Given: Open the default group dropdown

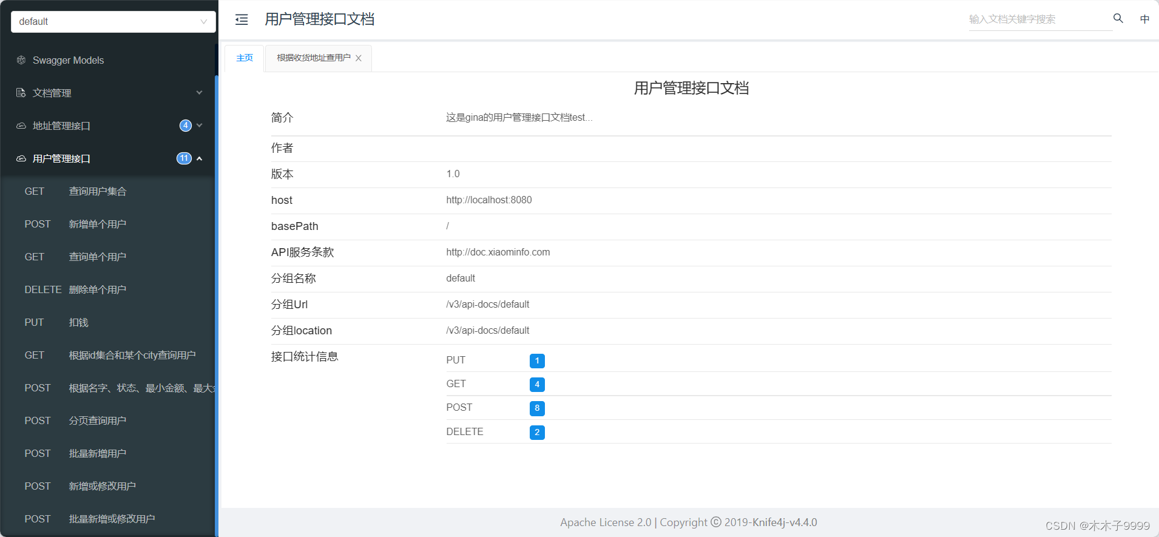Looking at the screenshot, I should tap(113, 21).
